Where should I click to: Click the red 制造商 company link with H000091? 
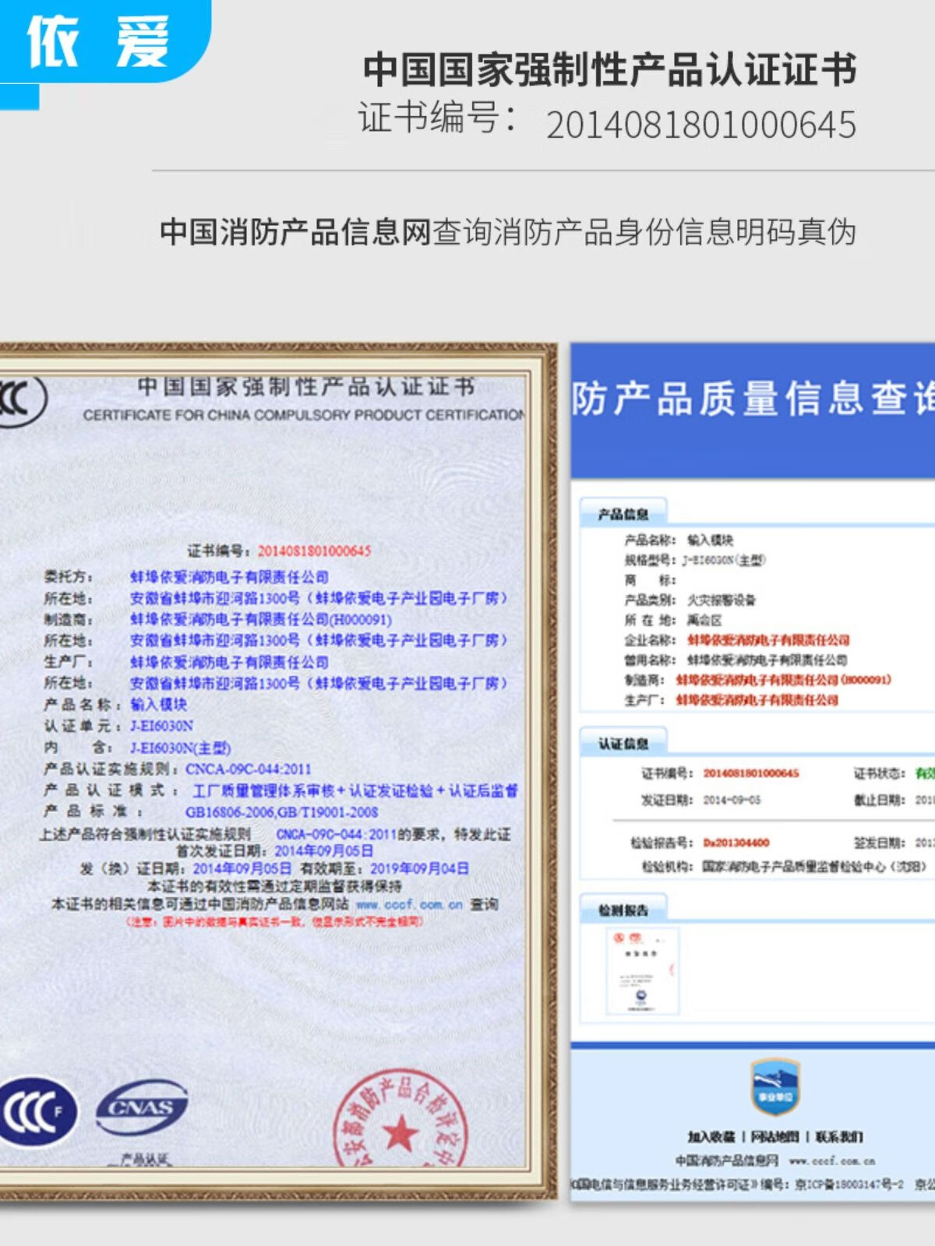pyautogui.click(x=783, y=680)
